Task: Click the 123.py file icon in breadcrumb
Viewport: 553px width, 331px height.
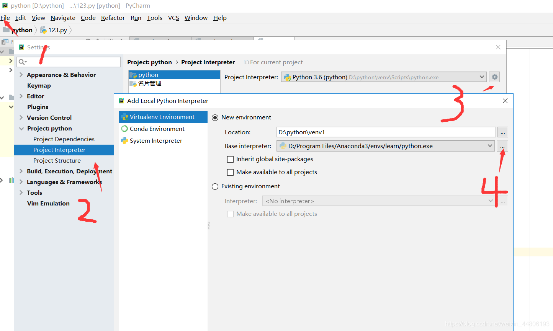Action: [x=43, y=30]
